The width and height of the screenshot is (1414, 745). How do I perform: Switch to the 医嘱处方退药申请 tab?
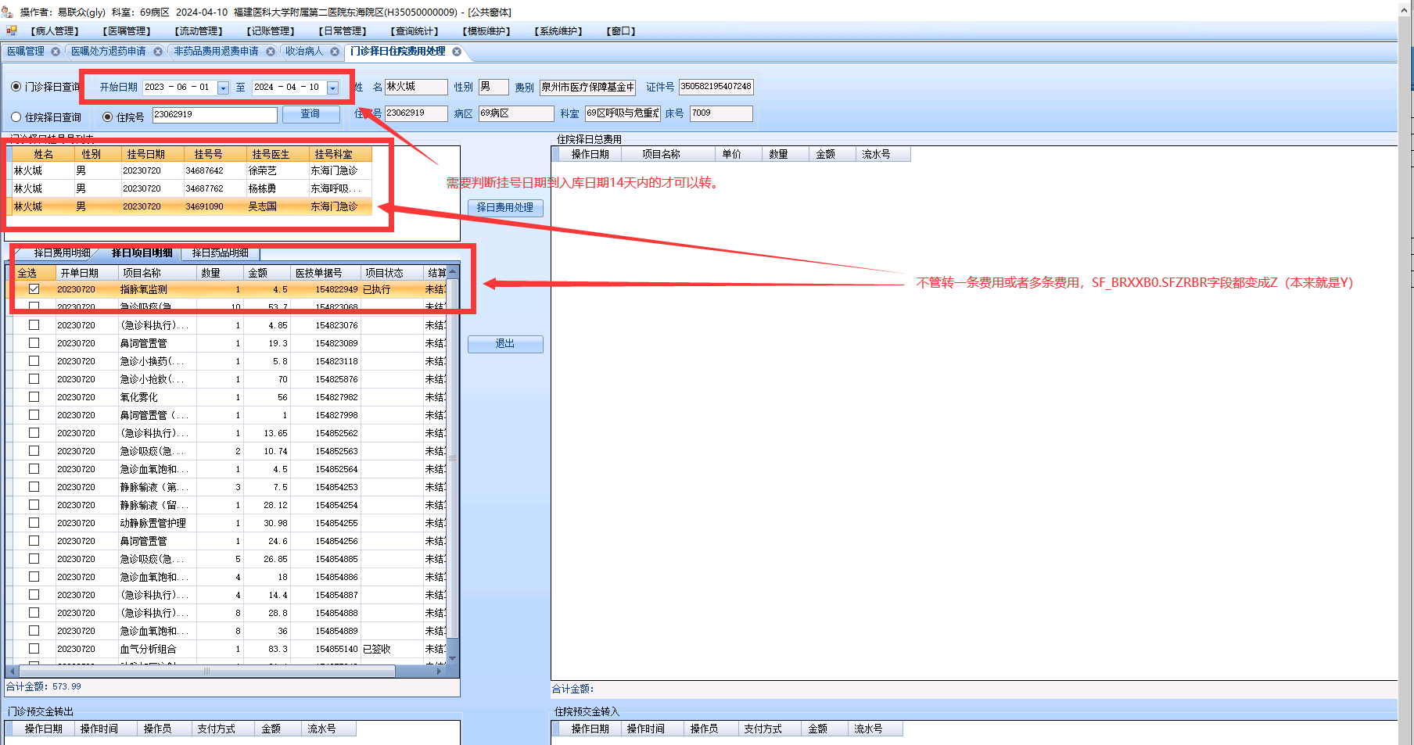(109, 52)
